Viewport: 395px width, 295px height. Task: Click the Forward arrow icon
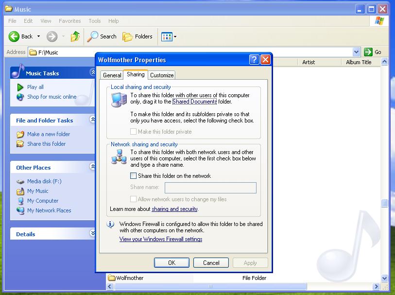tap(52, 36)
